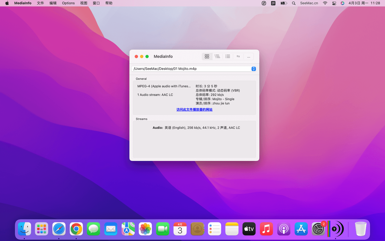Open the player website link
385x241 pixels.
(x=194, y=110)
